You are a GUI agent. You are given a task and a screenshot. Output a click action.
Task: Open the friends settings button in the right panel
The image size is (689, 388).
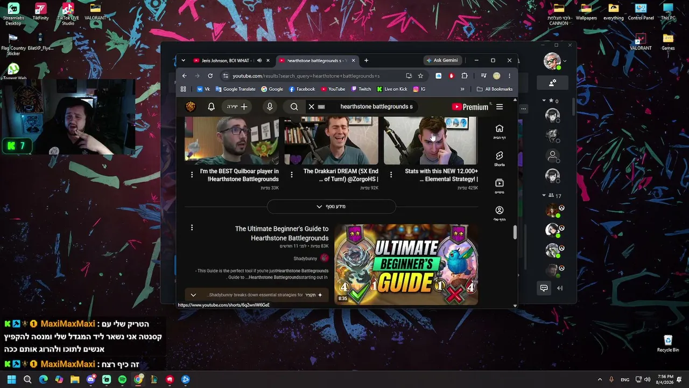pyautogui.click(x=552, y=82)
